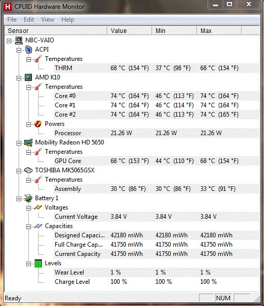Select the Core #2 row
The width and height of the screenshot is (264, 306).
click(157, 115)
